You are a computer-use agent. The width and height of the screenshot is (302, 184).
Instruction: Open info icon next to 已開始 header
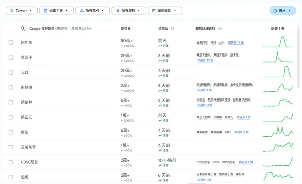point(173,29)
